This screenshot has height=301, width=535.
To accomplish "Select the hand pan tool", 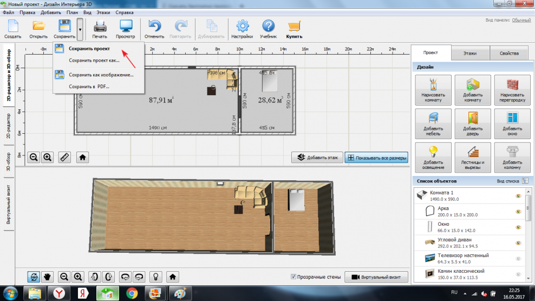I will [48, 277].
